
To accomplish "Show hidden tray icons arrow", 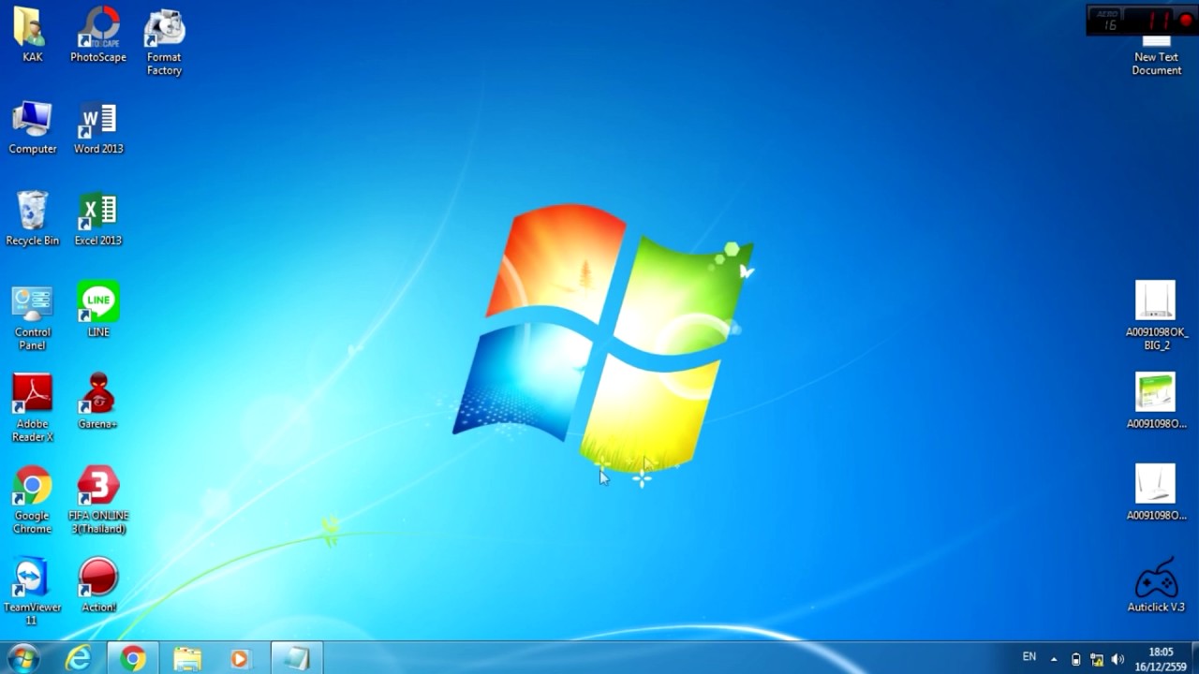I will coord(1054,659).
